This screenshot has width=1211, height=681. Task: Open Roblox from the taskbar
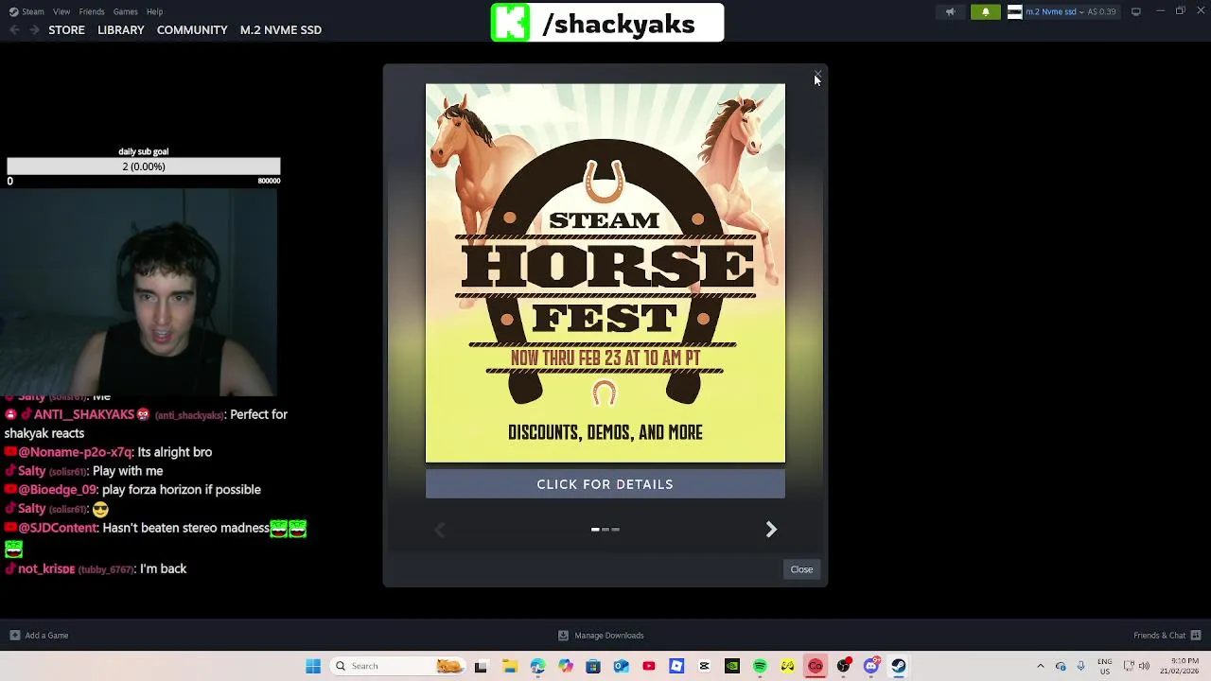pyautogui.click(x=676, y=666)
